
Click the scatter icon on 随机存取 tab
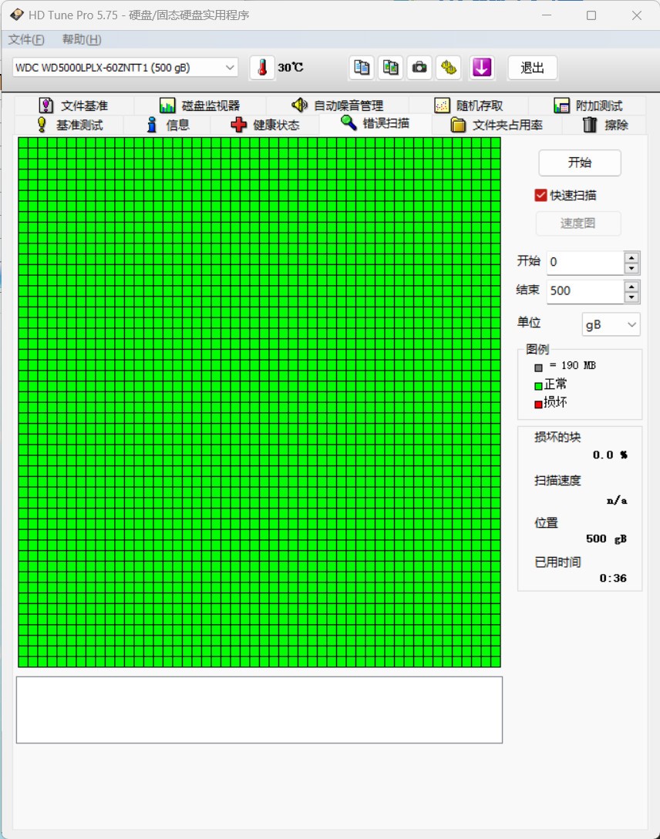(x=442, y=106)
